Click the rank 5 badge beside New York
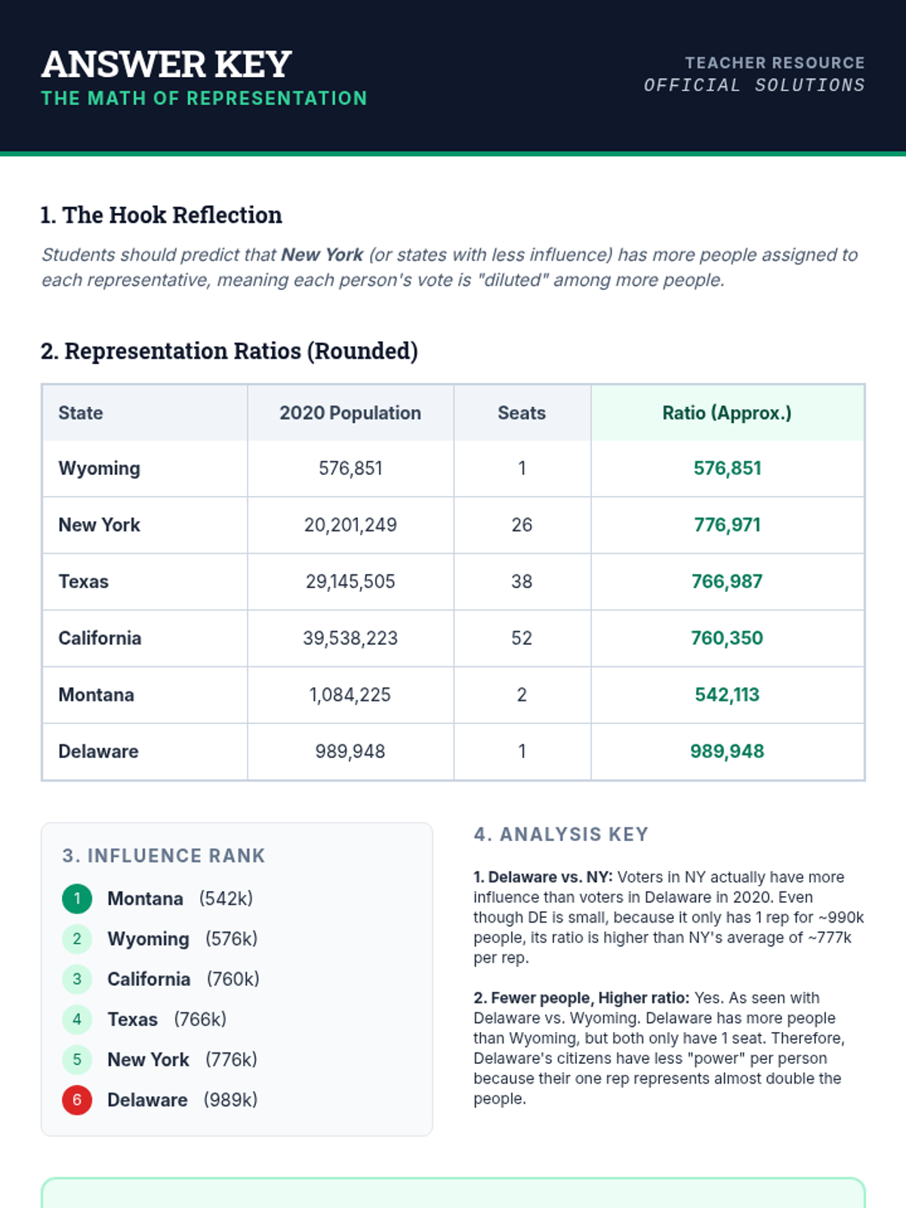 click(77, 1059)
